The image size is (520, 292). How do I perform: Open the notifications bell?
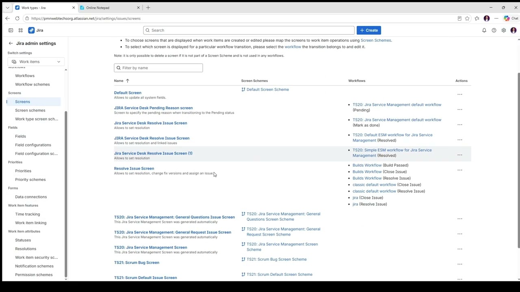(x=484, y=30)
